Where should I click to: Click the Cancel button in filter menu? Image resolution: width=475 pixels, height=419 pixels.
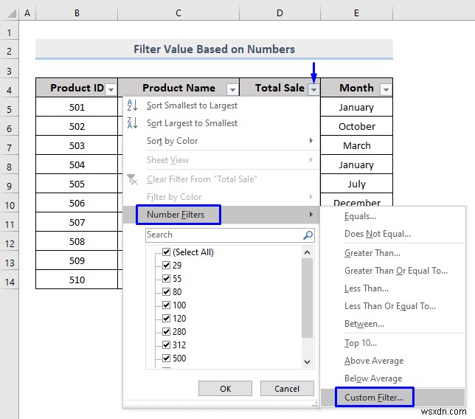pos(287,389)
